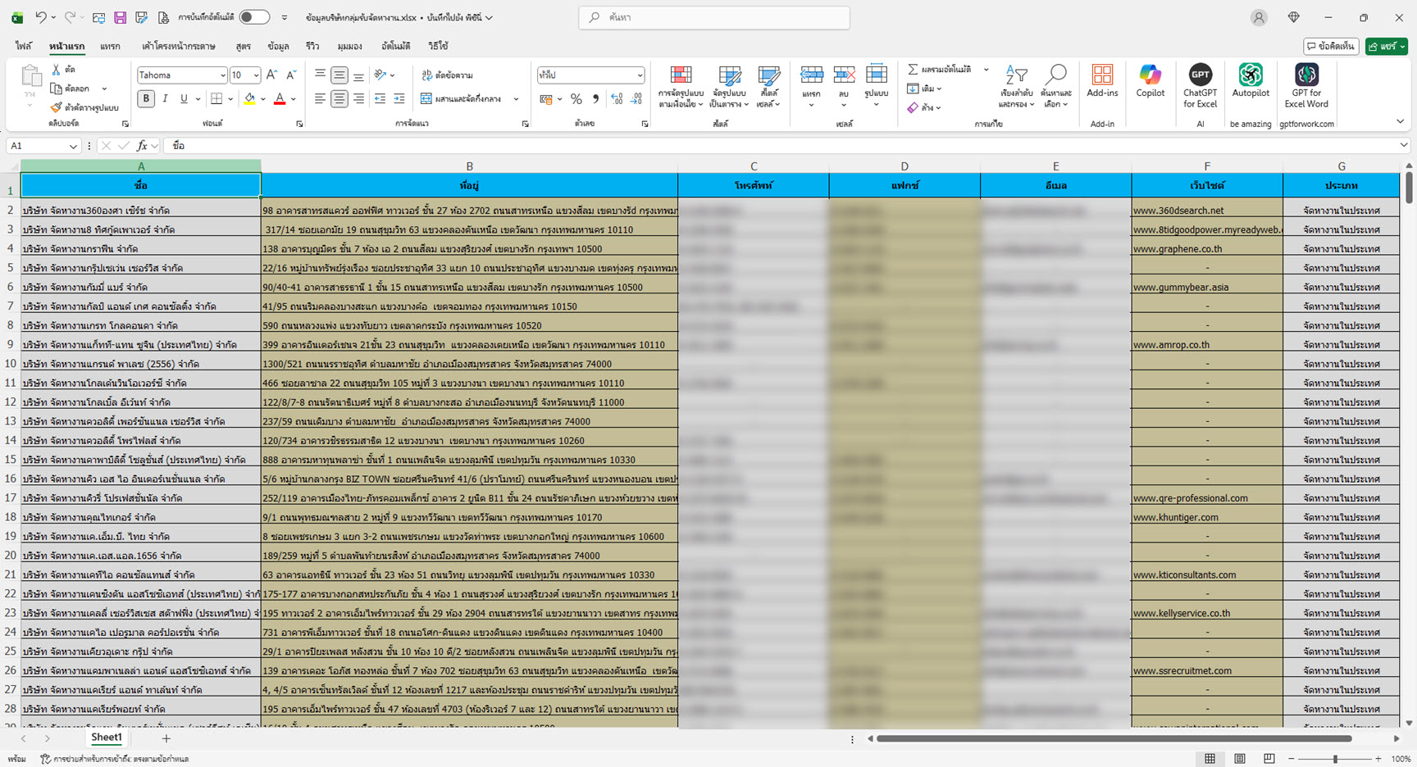Screen dimensions: 1417x767
Task: Click the Save icon in title bar
Action: point(120,17)
